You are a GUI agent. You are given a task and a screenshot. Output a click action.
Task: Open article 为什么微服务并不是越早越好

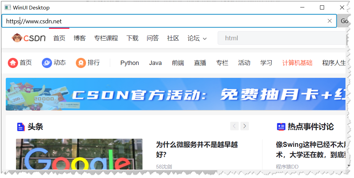click(x=197, y=150)
